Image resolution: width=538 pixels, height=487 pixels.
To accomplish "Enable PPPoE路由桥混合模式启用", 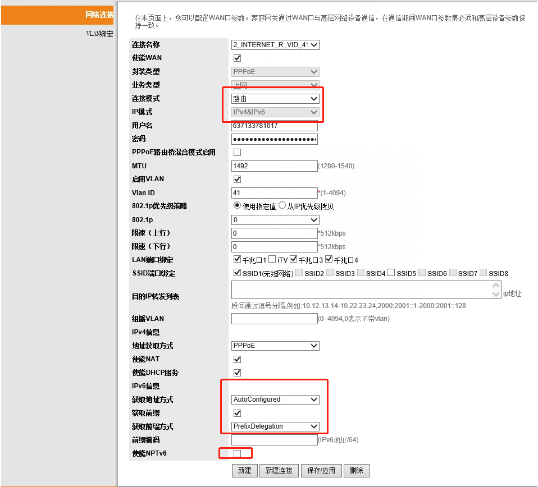I will (237, 152).
